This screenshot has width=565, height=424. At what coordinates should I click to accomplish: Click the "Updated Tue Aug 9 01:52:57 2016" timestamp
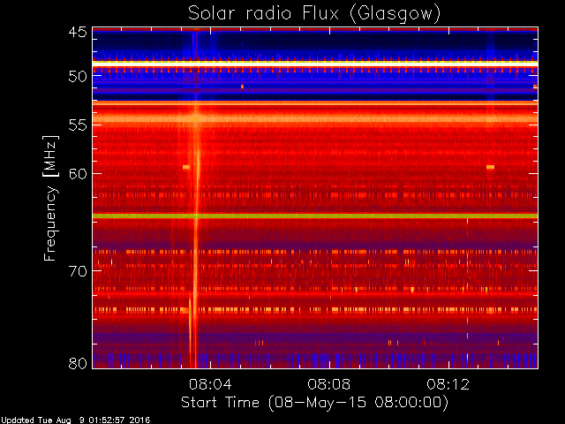(x=75, y=420)
